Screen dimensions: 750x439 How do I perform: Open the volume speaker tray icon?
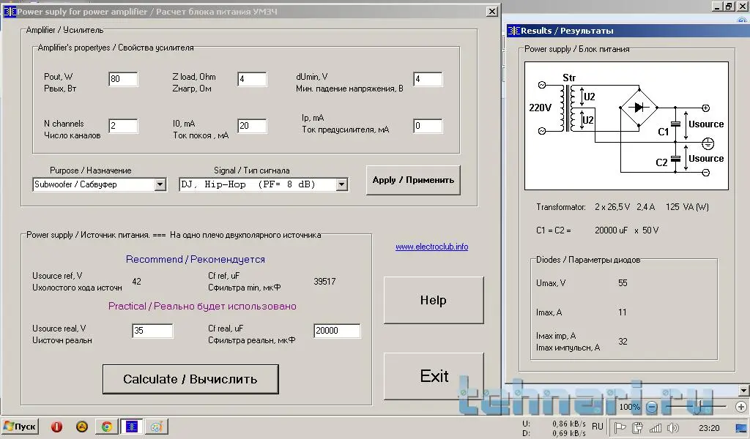coord(672,427)
